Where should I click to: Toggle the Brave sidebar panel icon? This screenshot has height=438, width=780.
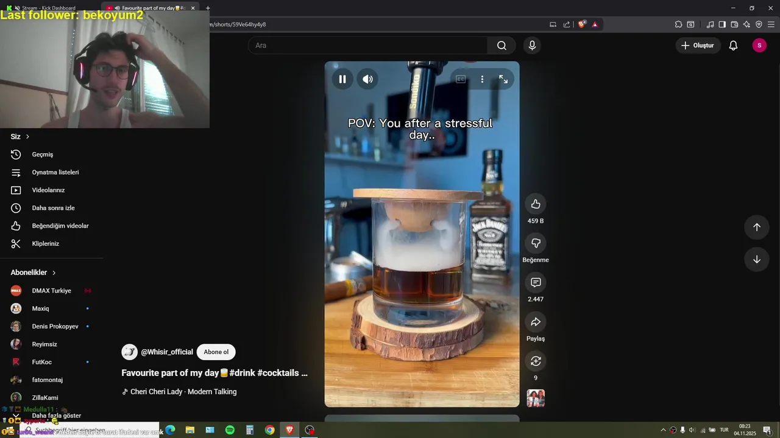tap(722, 24)
